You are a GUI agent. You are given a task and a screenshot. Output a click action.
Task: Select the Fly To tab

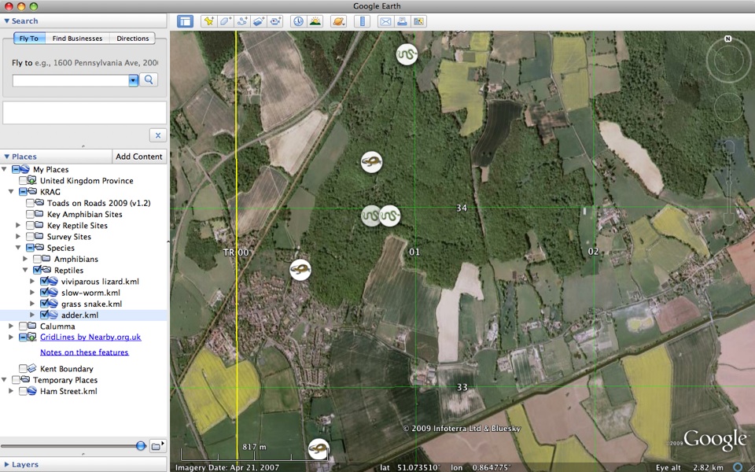coord(29,39)
